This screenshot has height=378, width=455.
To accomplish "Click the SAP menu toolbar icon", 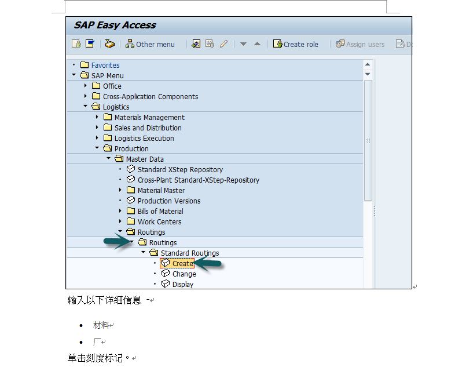I will click(90, 44).
